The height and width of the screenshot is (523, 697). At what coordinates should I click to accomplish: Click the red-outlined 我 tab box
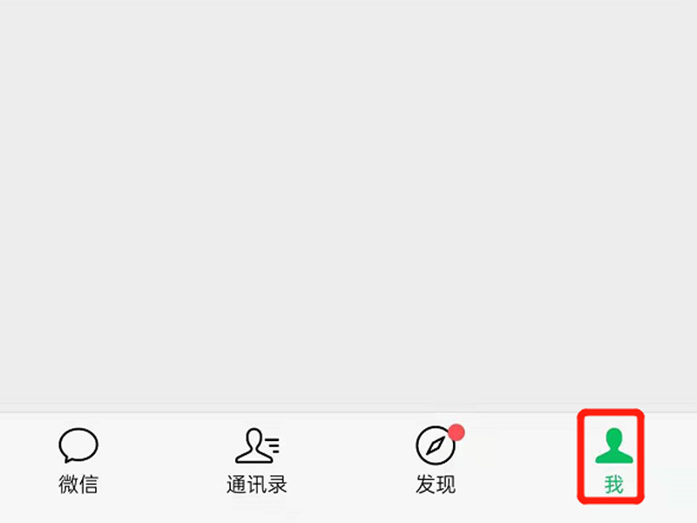pyautogui.click(x=611, y=457)
